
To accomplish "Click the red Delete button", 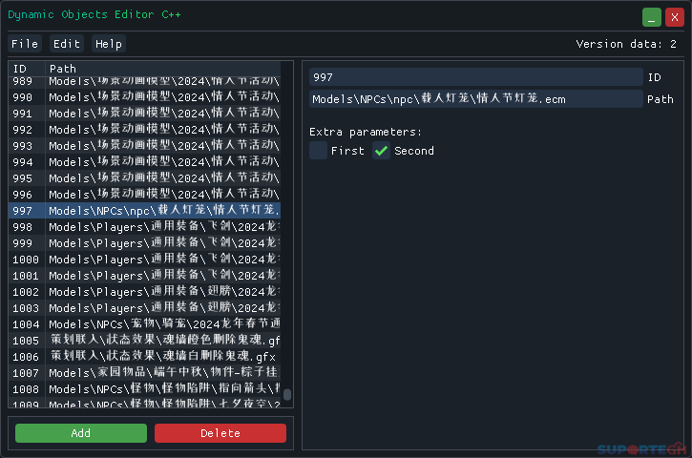I will coord(220,433).
